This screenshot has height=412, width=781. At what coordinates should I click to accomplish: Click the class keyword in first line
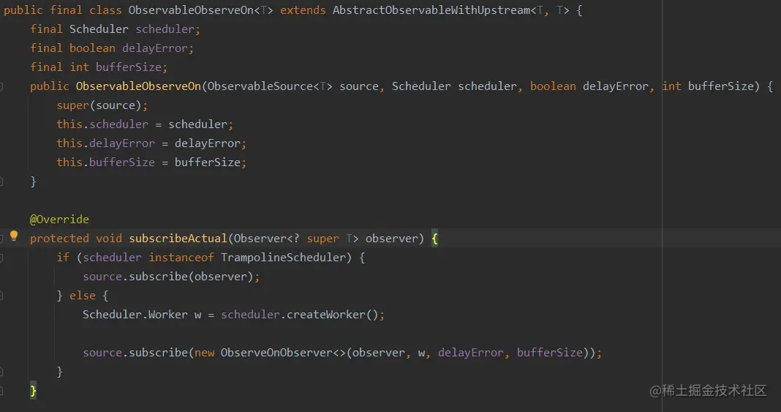[x=105, y=10]
